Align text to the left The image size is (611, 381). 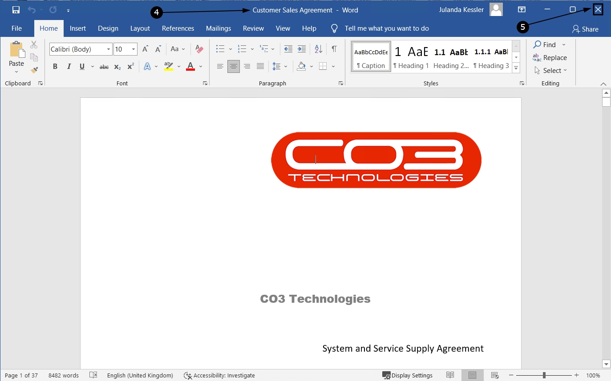coord(220,67)
